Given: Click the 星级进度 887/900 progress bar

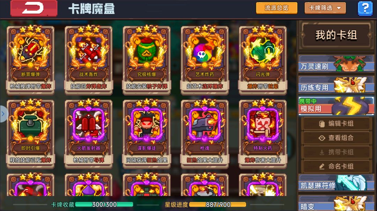Looking at the screenshot, I should click(x=218, y=204).
